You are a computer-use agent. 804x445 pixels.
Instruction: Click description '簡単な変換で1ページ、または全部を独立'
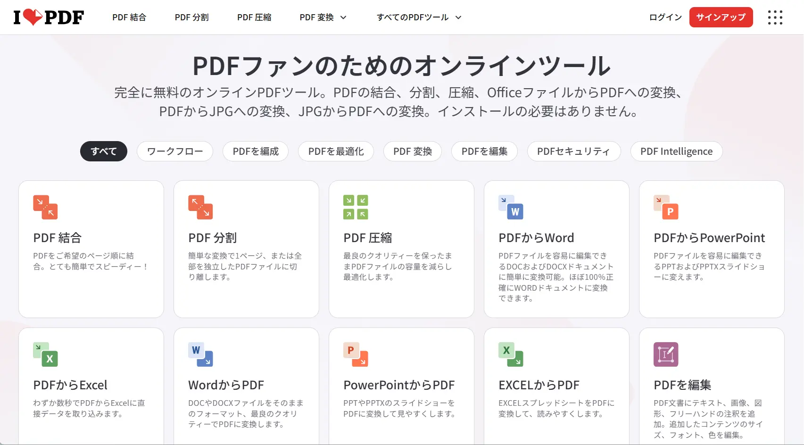pyautogui.click(x=245, y=266)
